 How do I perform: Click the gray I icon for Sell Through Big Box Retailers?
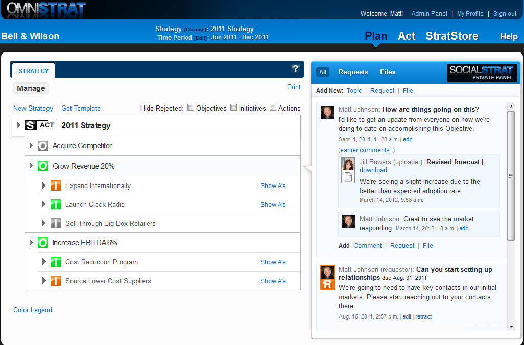[x=56, y=223]
